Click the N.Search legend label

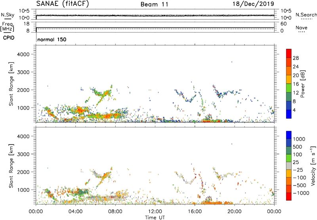(306, 15)
